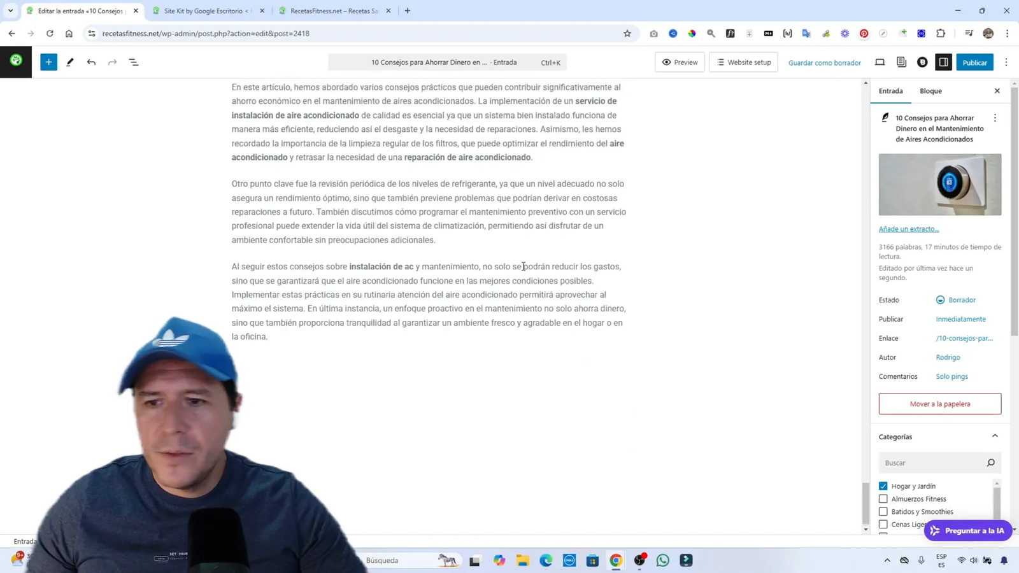Open the document overview list icon
The width and height of the screenshot is (1019, 573).
(x=133, y=62)
